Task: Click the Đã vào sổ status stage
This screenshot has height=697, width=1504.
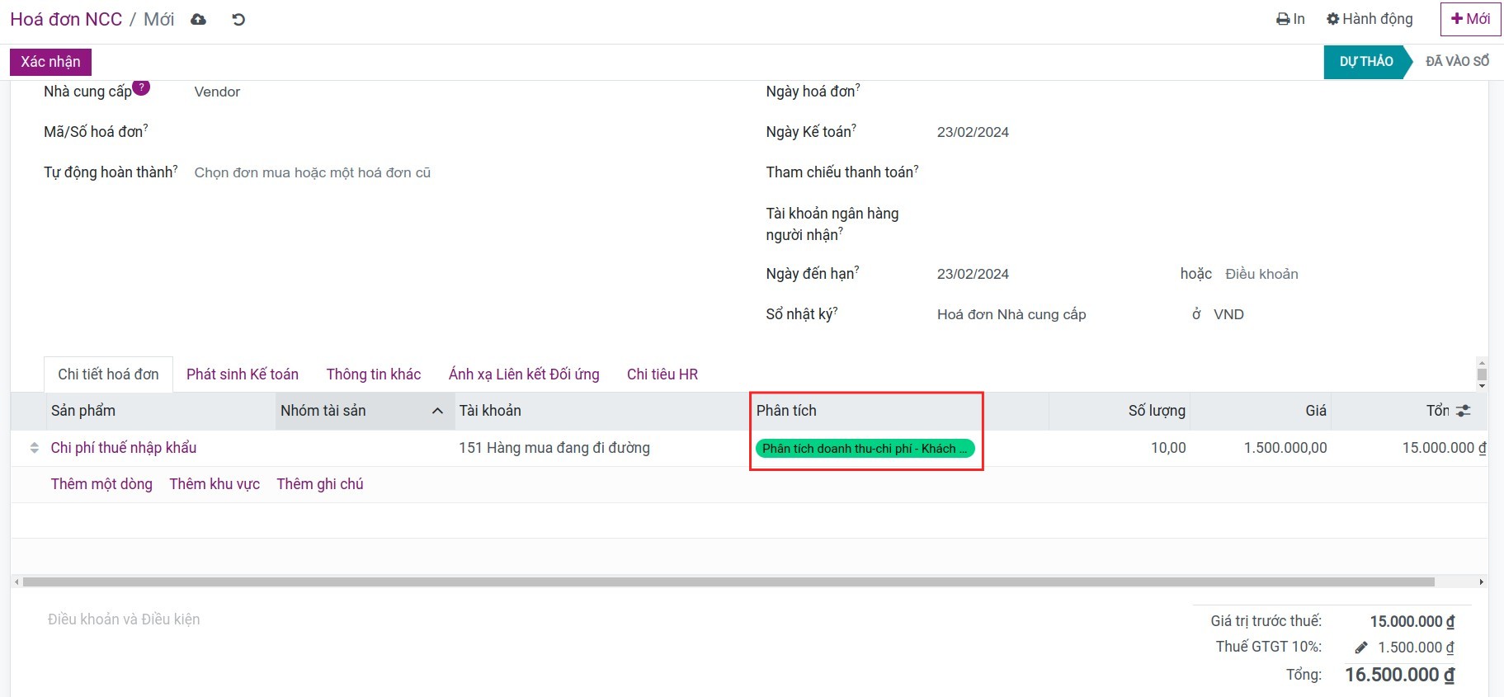Action: (1456, 62)
